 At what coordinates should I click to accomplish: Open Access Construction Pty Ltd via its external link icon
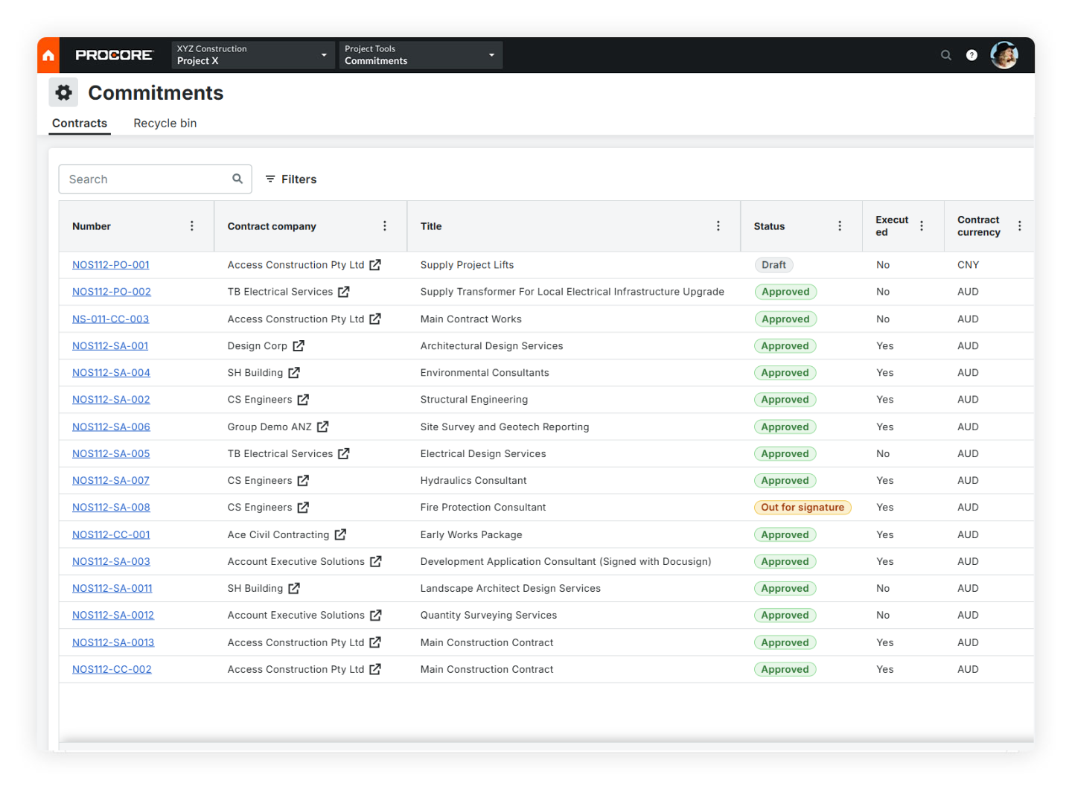375,265
